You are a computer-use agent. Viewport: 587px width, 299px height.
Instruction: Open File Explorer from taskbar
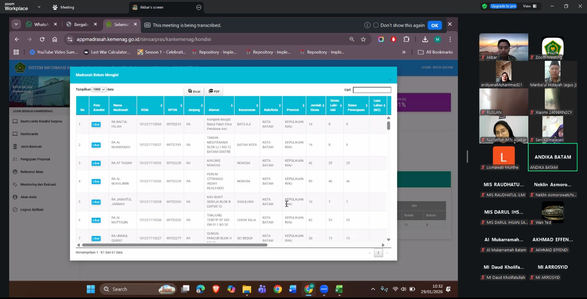(247, 289)
